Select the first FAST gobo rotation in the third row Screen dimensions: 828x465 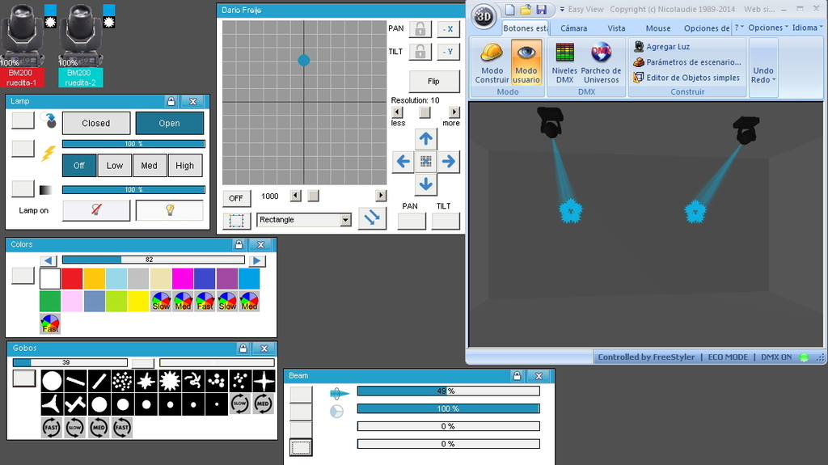[x=51, y=428]
